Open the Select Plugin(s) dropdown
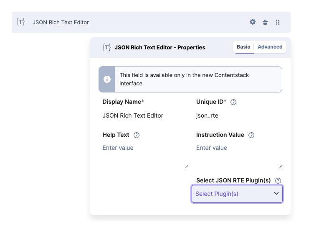 237,194
